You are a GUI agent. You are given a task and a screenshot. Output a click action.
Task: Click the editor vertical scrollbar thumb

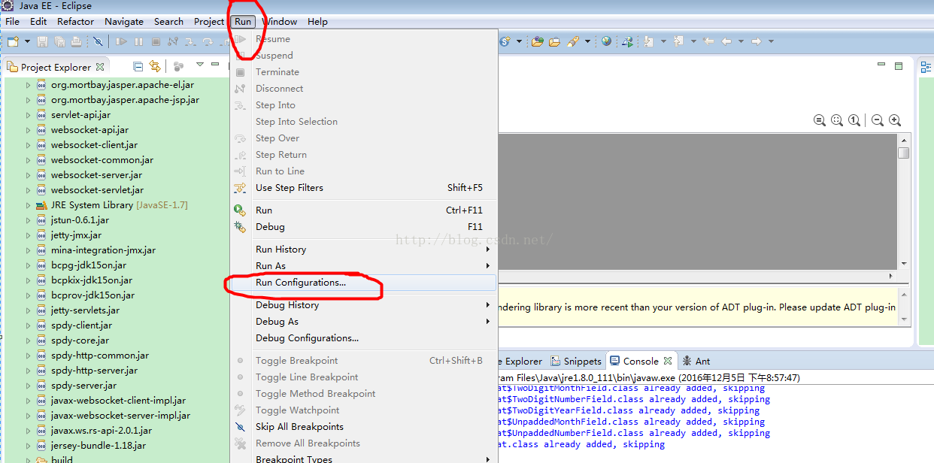[x=903, y=153]
